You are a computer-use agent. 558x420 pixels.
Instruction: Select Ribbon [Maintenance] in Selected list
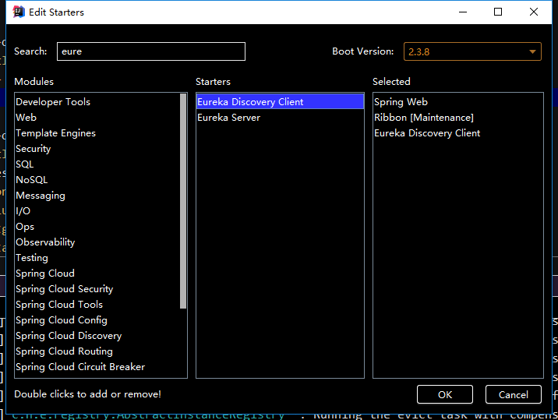423,118
